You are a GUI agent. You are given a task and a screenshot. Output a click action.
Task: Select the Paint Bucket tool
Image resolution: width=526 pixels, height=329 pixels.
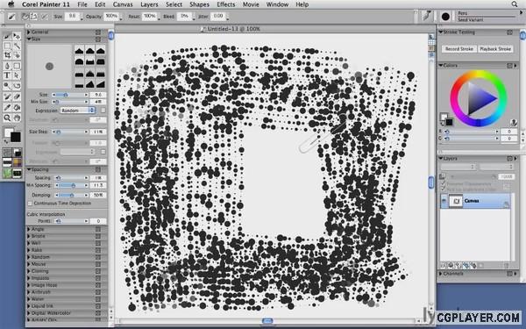17,107
